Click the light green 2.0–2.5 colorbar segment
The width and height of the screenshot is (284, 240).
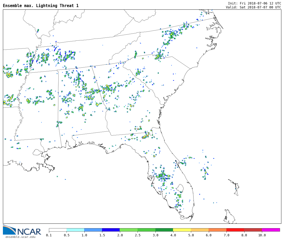tap(129, 230)
